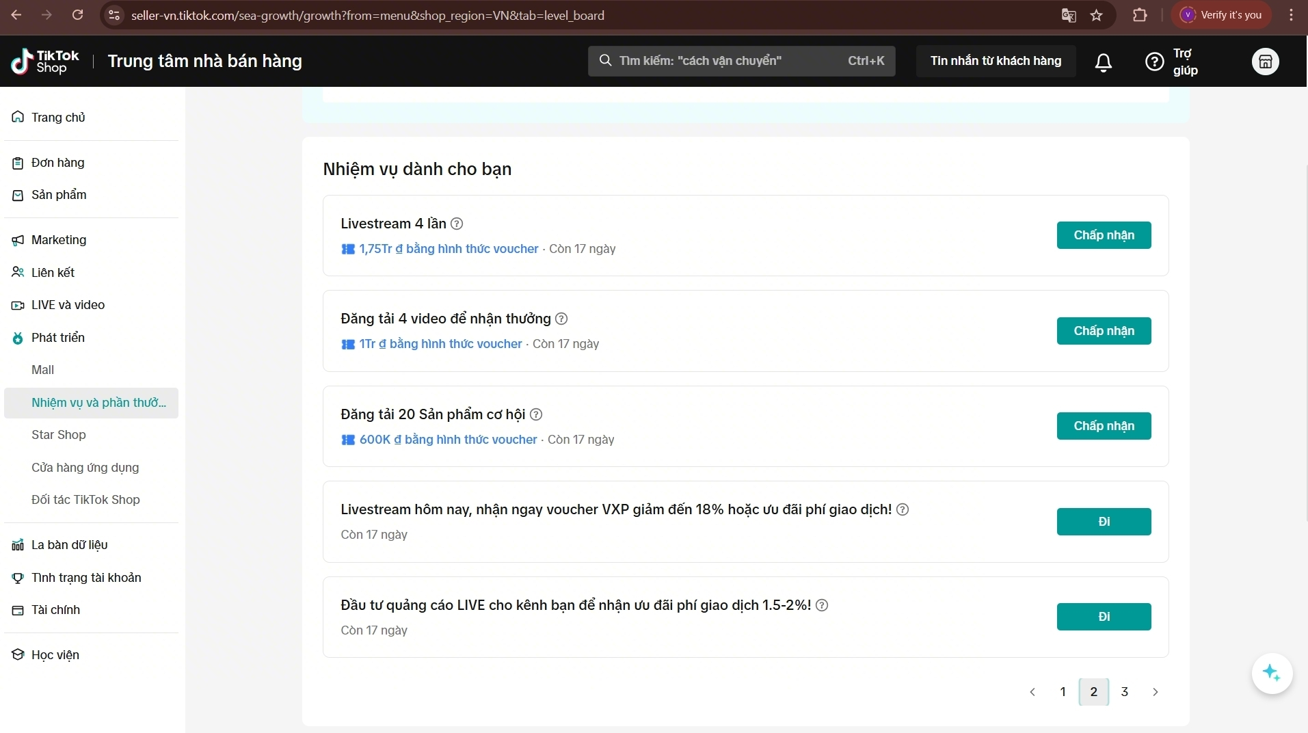
Task: Click info icon beside Livestream 4 lần
Action: (457, 224)
